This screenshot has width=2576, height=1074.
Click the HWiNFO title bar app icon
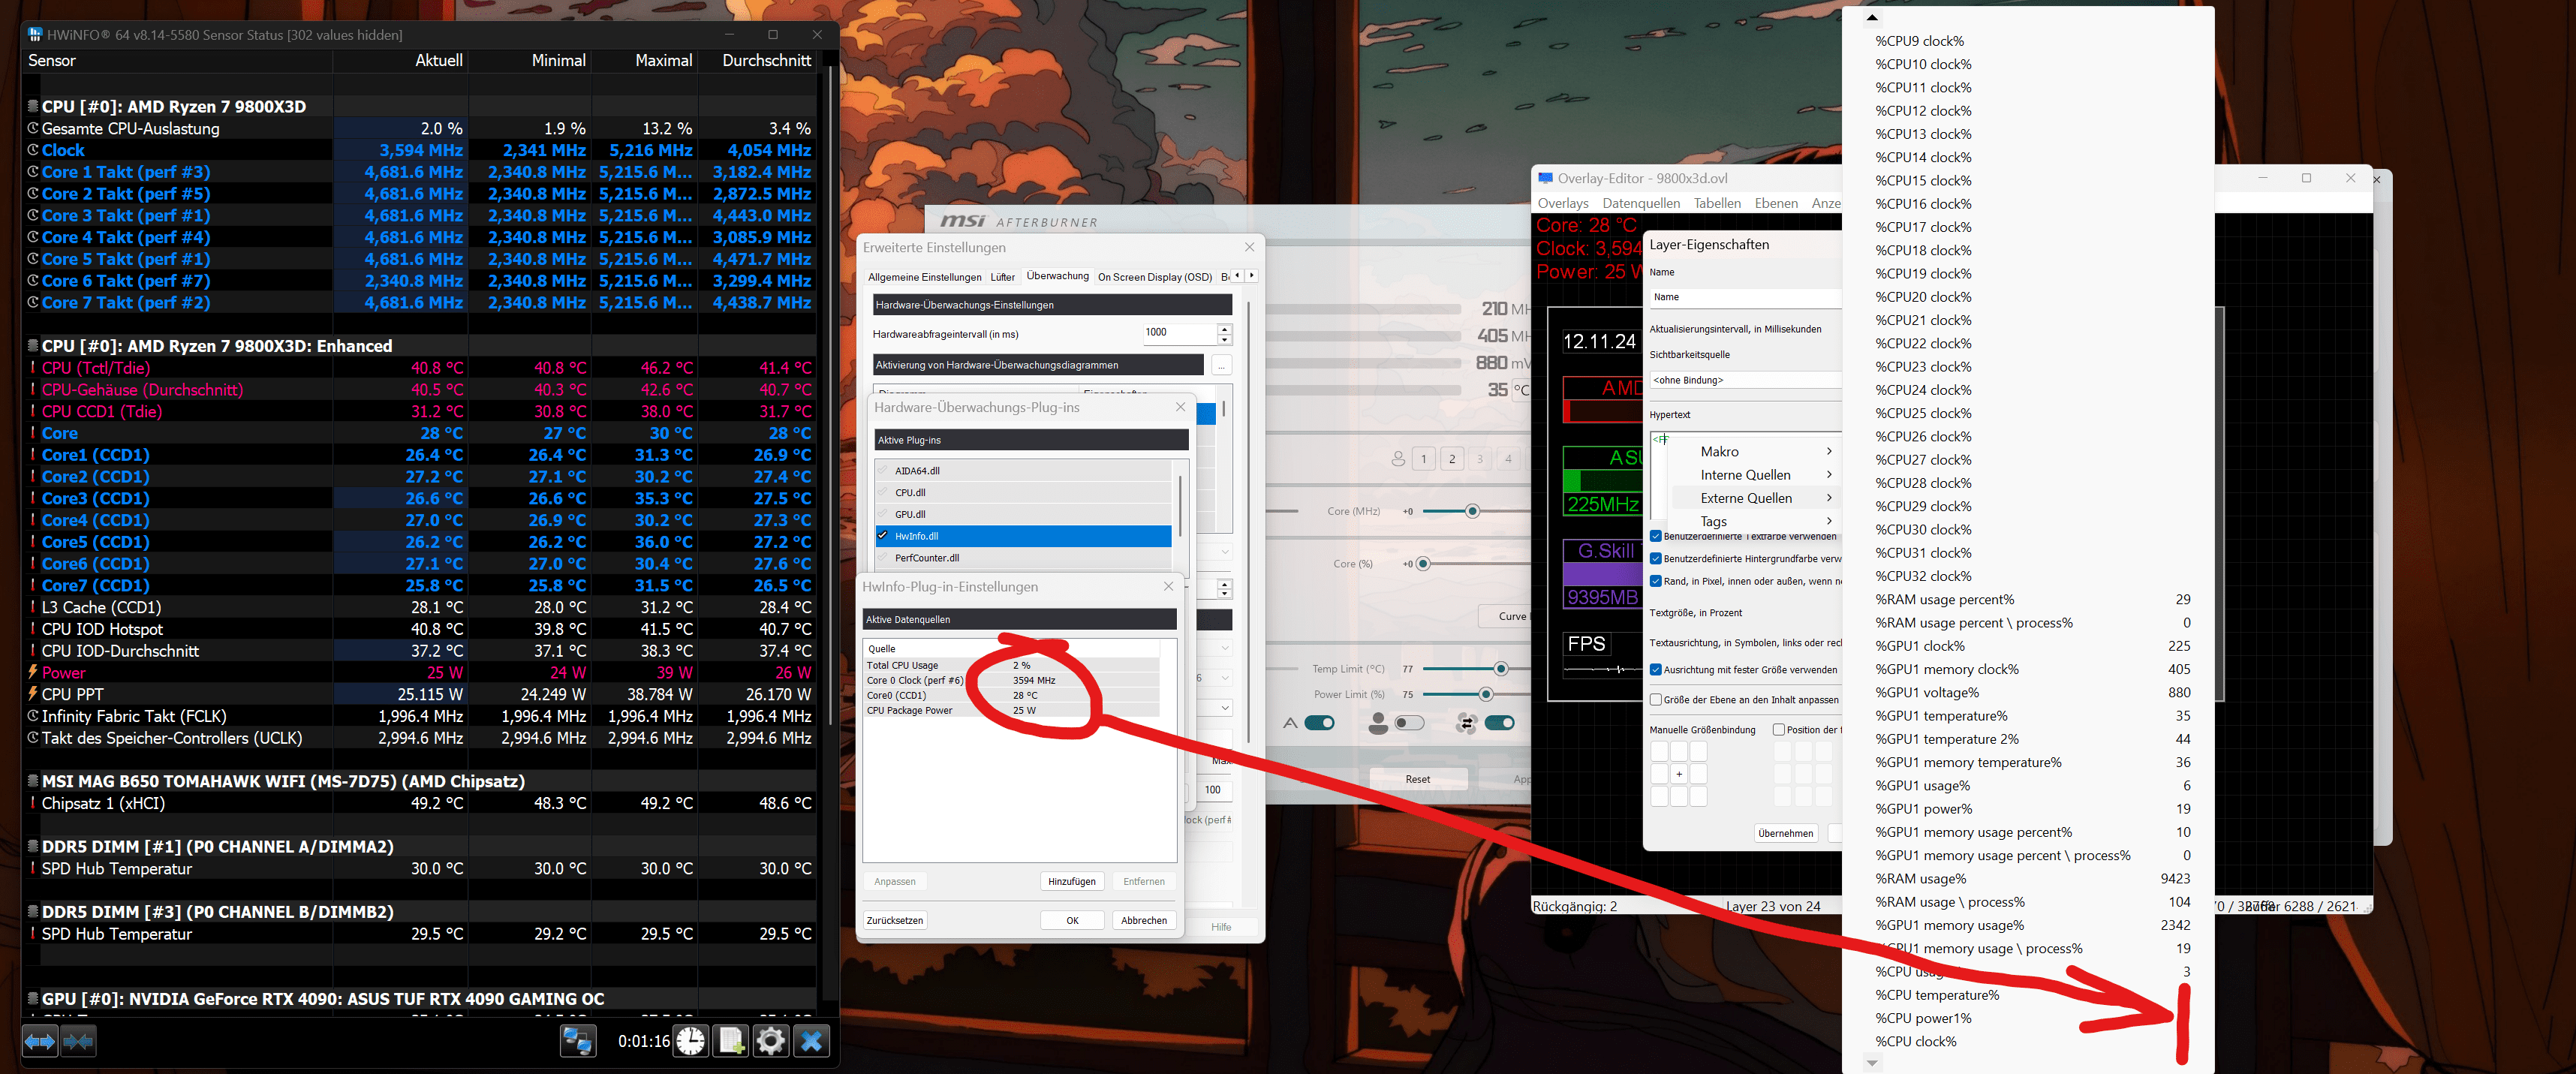[35, 34]
